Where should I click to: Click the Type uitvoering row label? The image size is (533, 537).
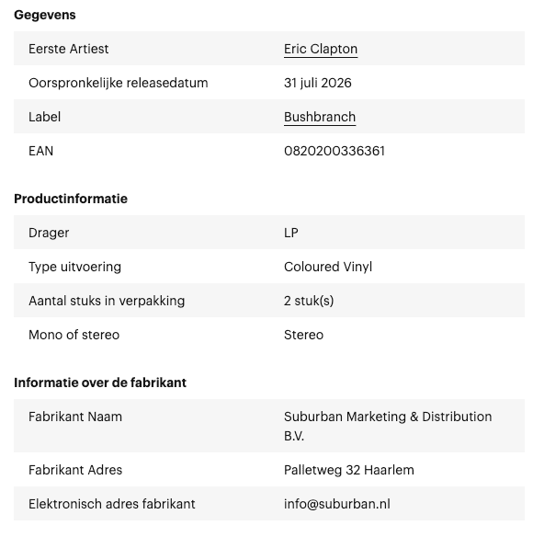[74, 267]
